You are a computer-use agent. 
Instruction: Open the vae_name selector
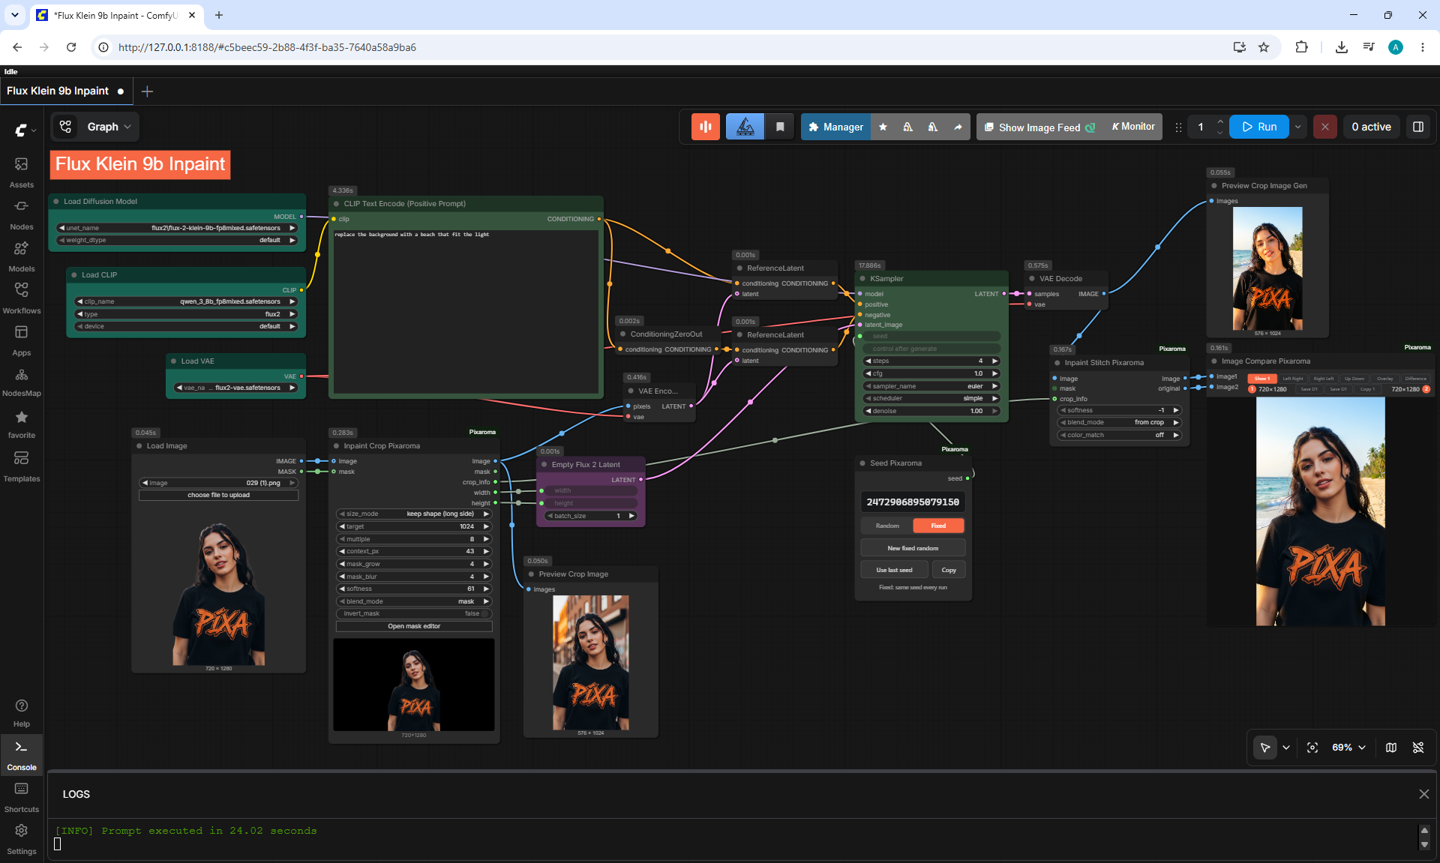tap(235, 388)
